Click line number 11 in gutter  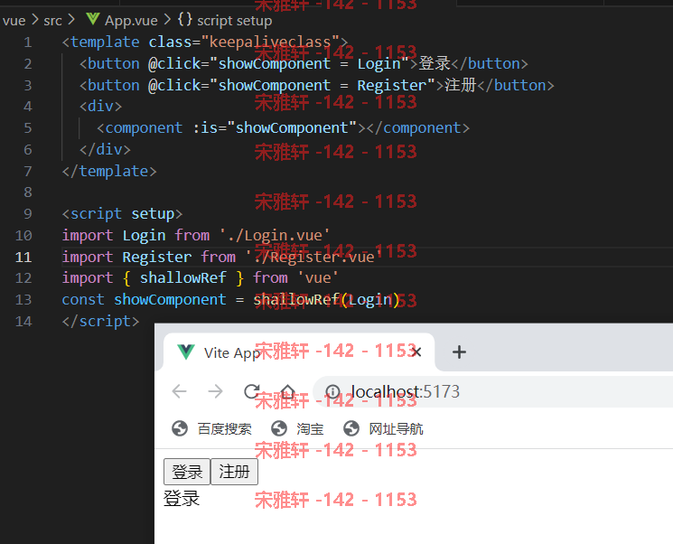coord(23,257)
